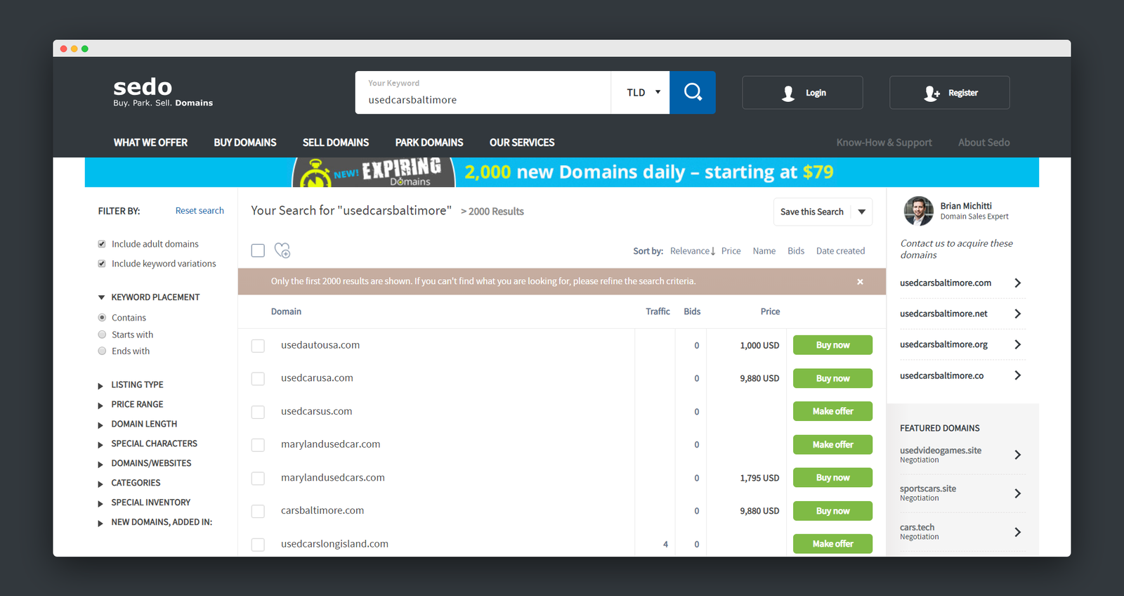This screenshot has height=596, width=1124.
Task: Toggle Include adult domains checkbox
Action: point(102,244)
